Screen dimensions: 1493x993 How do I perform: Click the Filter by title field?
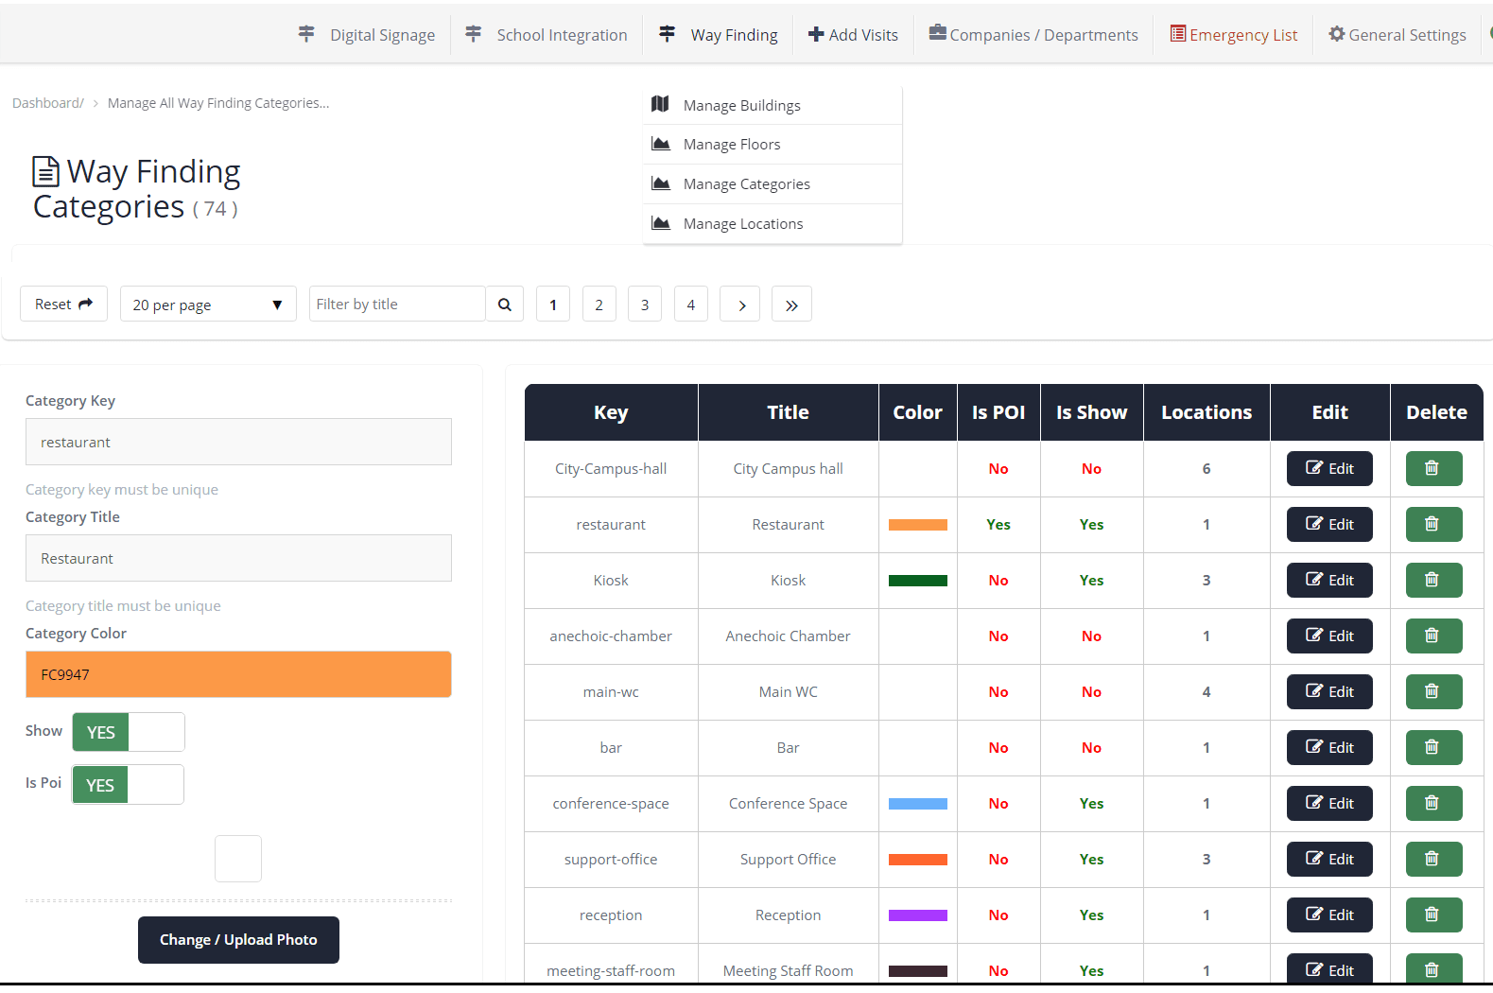point(397,305)
